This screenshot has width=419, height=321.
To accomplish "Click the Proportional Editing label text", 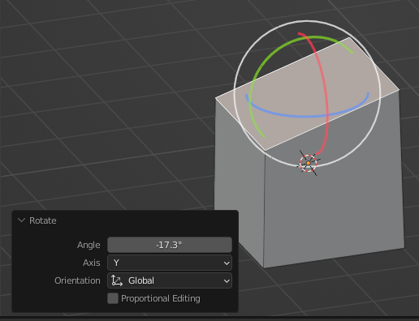I will (x=161, y=298).
